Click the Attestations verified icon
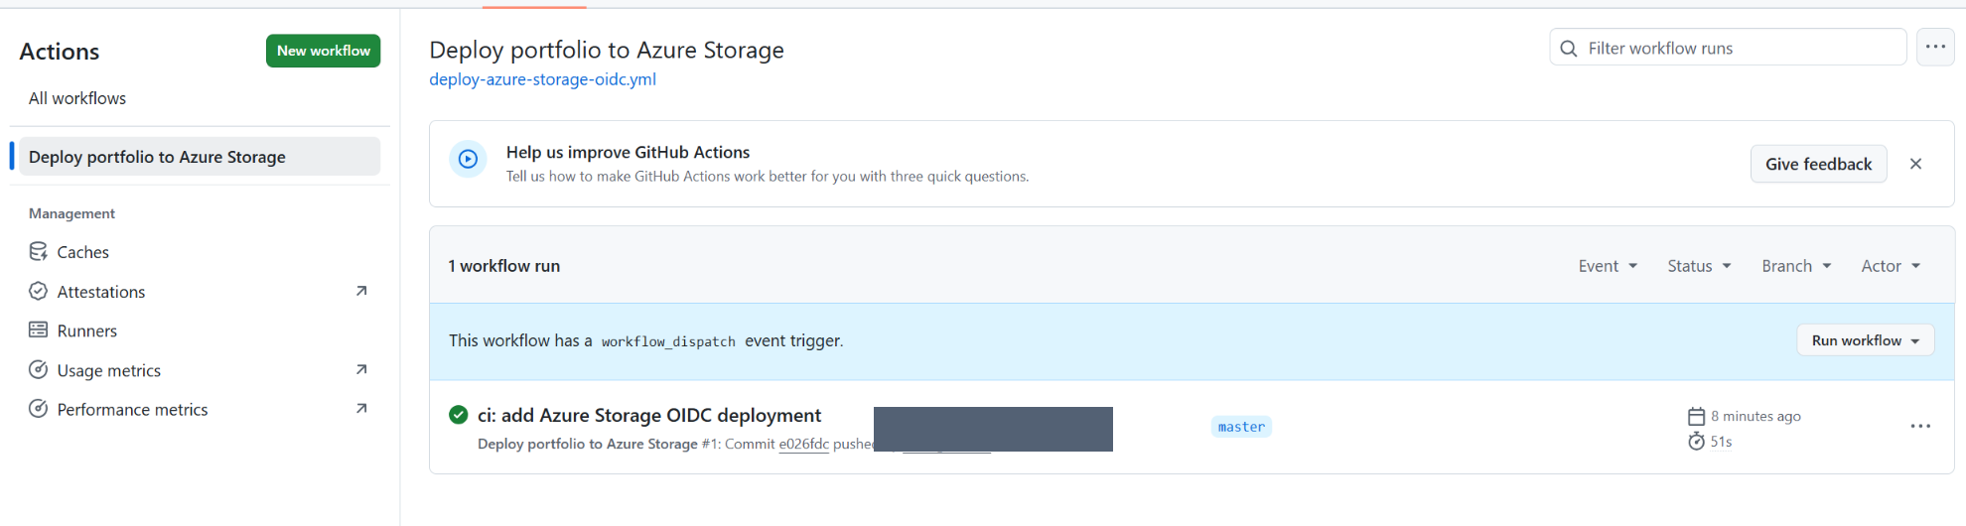 click(38, 291)
